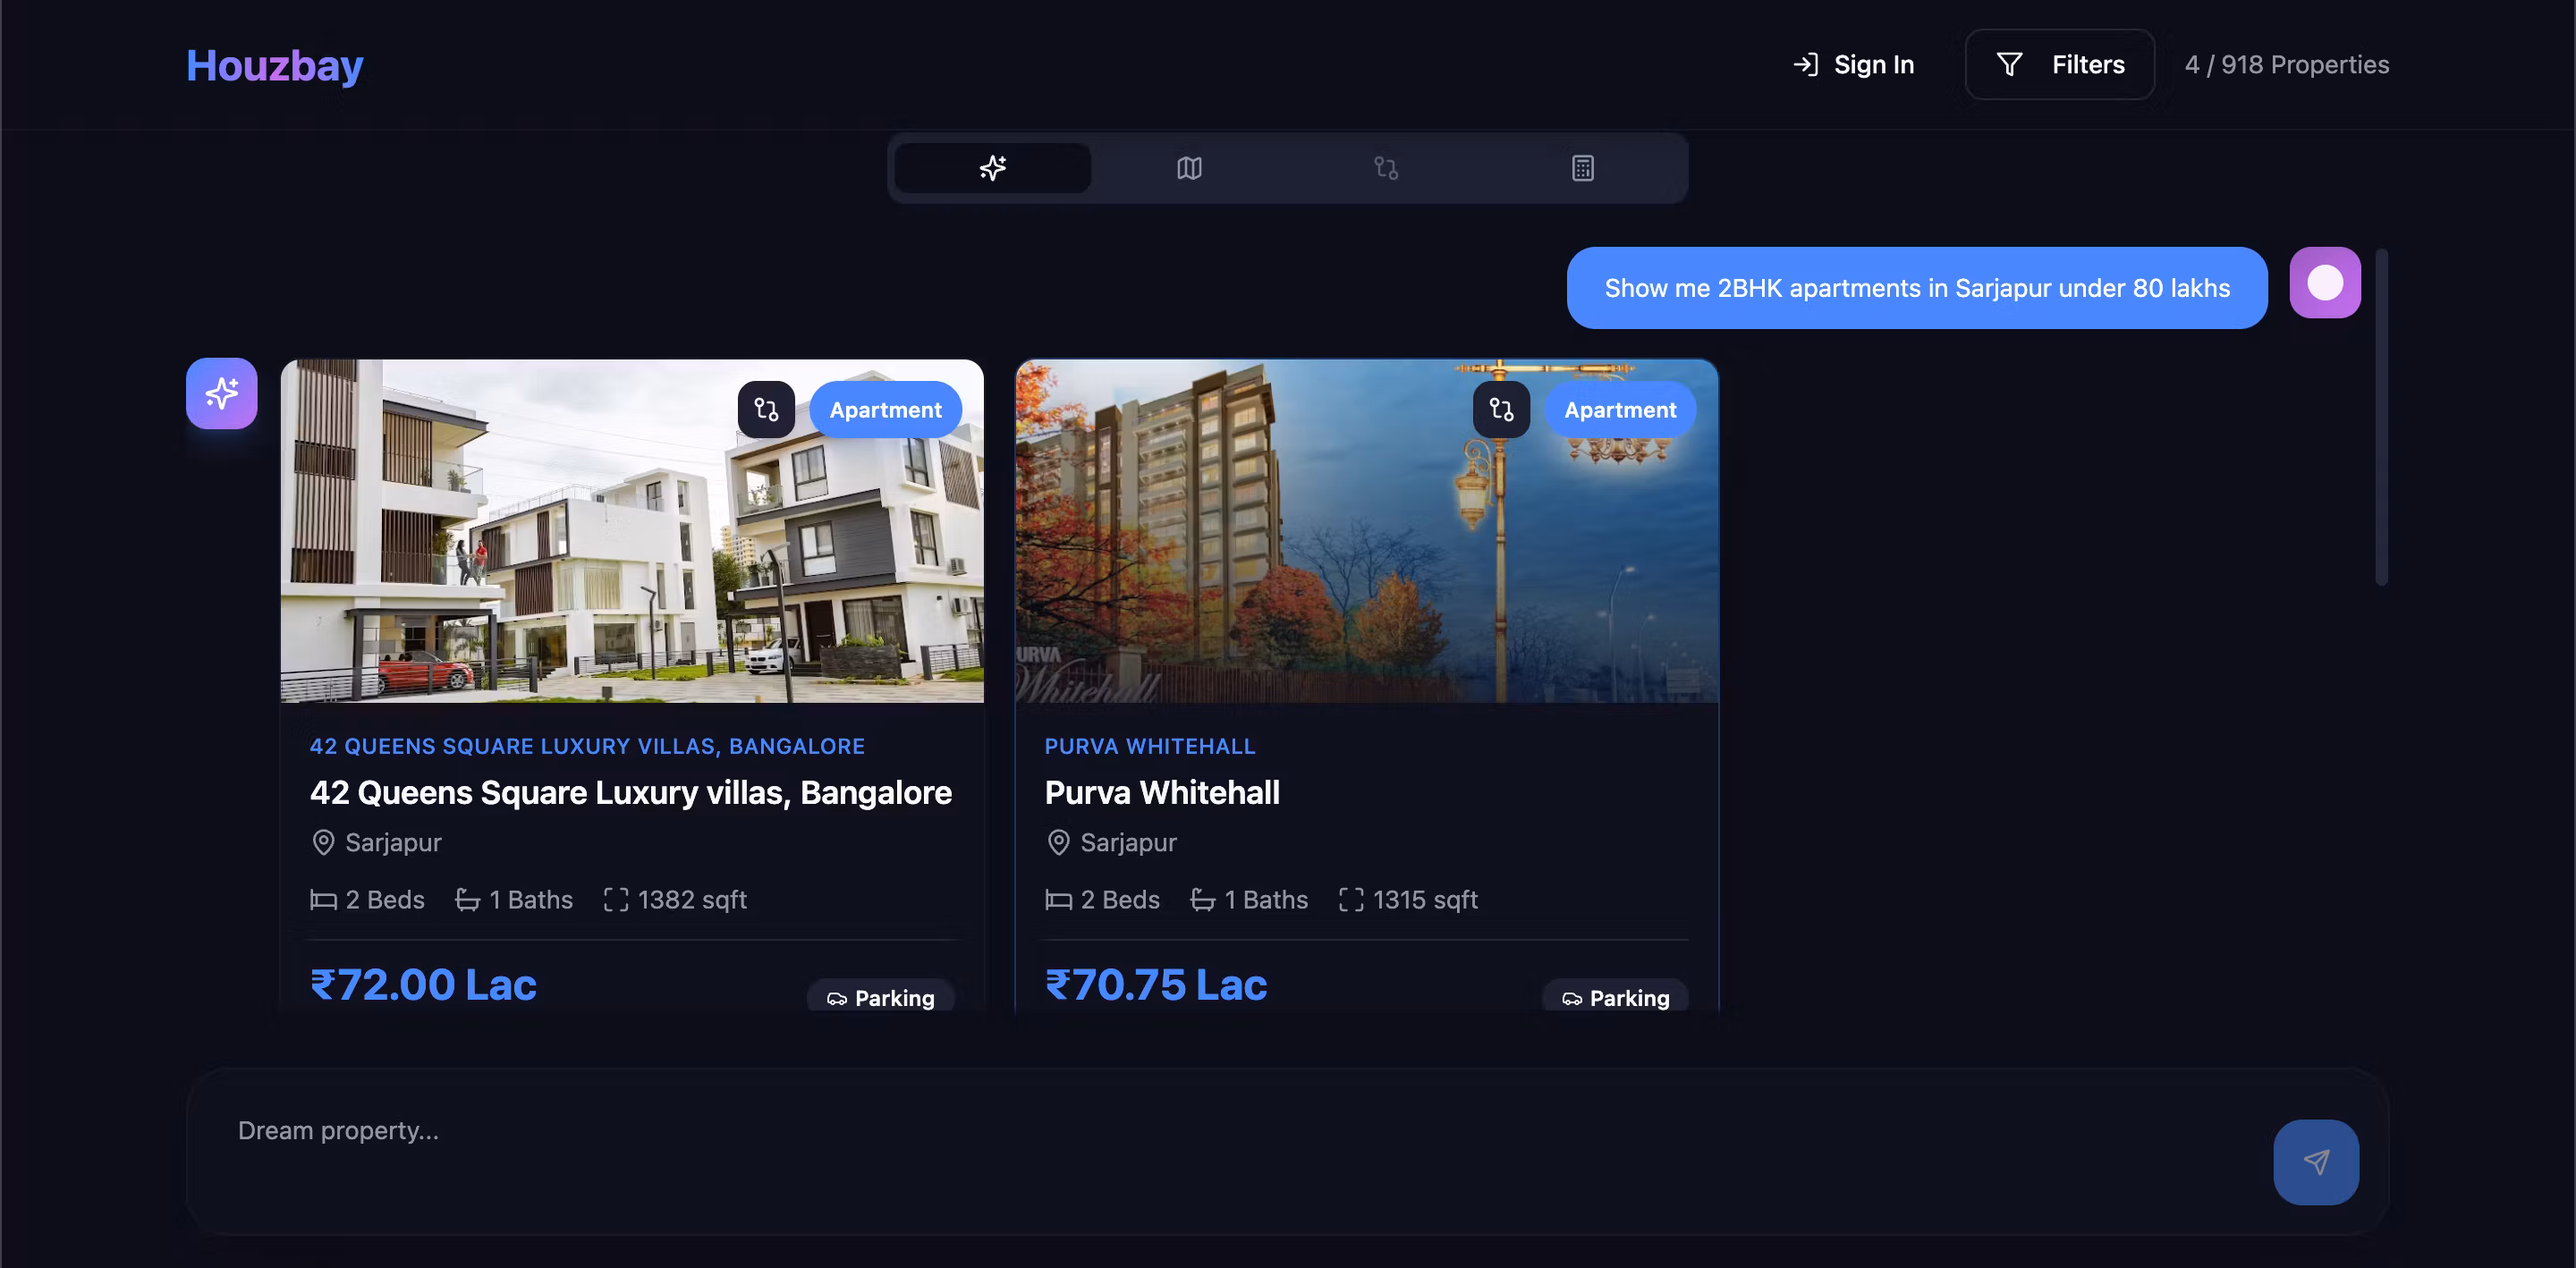This screenshot has width=2576, height=1268.
Task: Click the chat scrollbar
Action: tap(2381, 416)
